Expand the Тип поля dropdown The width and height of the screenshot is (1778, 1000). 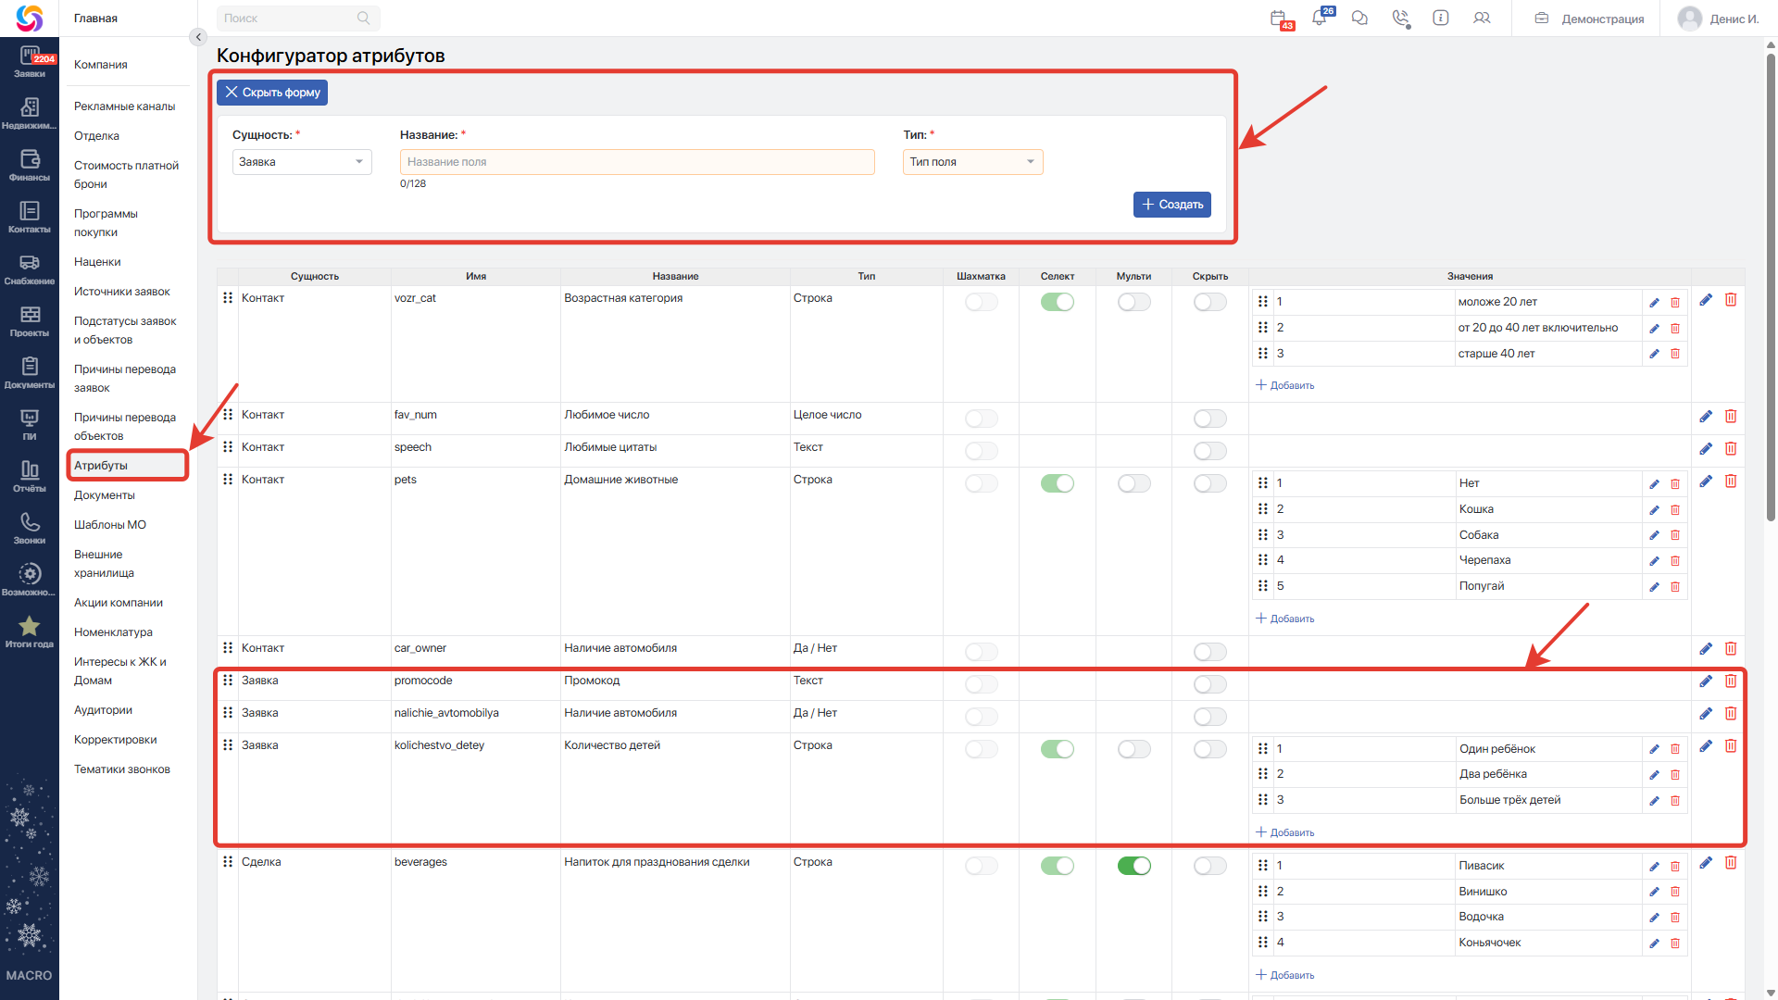coord(972,162)
